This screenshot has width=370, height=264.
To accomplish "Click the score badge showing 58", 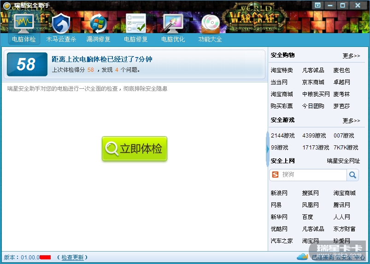I will pos(27,64).
